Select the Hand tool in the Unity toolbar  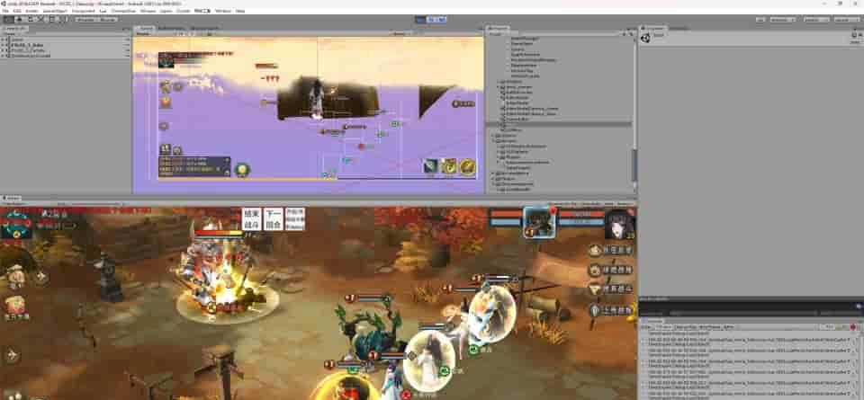click(8, 19)
